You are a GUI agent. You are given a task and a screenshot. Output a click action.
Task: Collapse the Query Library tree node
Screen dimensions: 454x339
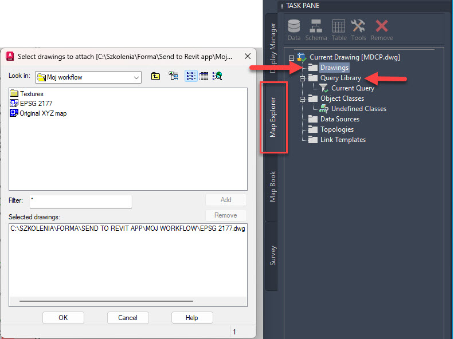[x=302, y=78]
